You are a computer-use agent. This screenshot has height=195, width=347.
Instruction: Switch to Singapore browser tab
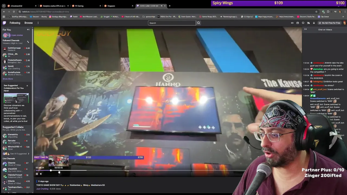pyautogui.click(x=118, y=6)
